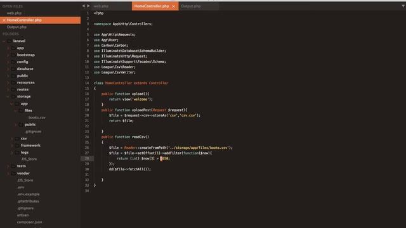Switch to the Output.php tab

(191, 6)
